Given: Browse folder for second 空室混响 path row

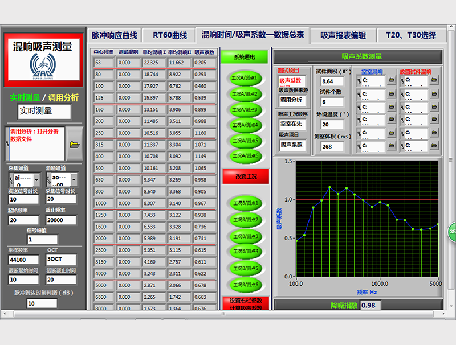Looking at the screenshot, I should [392, 94].
